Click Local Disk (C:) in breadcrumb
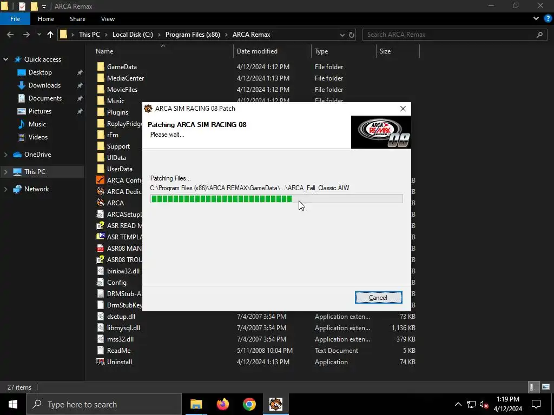Screen dimensions: 554x415 pyautogui.click(x=133, y=35)
